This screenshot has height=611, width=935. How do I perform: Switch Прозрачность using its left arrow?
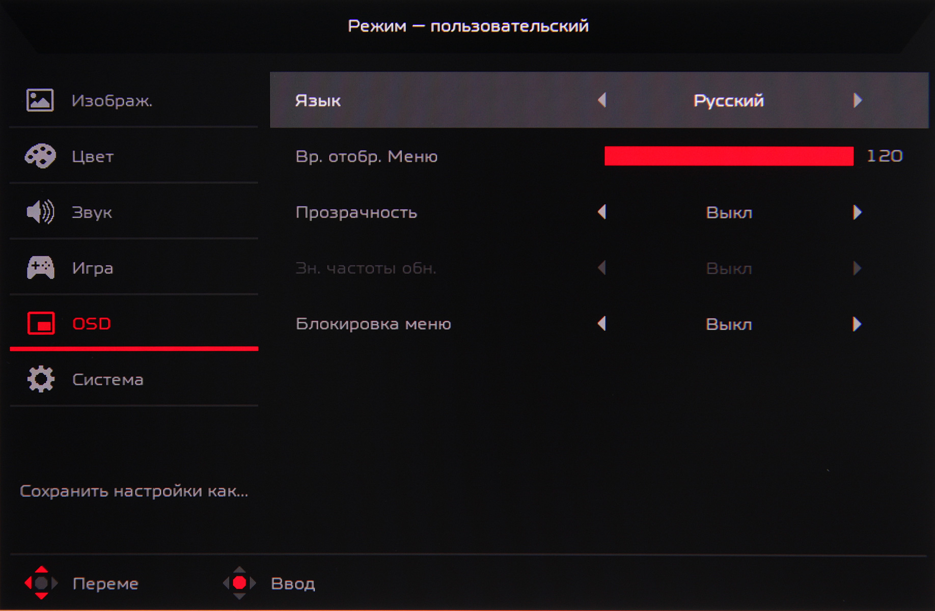602,212
